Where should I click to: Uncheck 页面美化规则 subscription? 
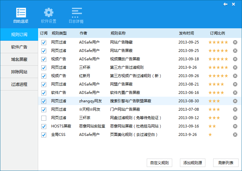44,135
